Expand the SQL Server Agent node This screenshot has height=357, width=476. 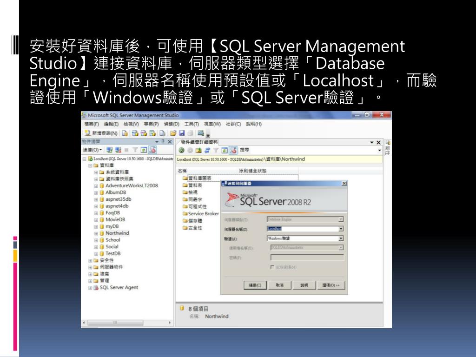point(90,288)
